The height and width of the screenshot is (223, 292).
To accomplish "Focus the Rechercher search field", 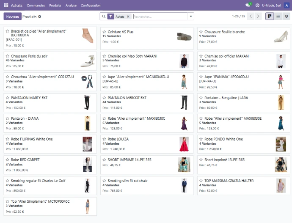I will [160, 17].
